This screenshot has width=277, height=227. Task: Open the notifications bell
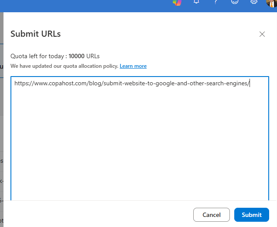pyautogui.click(x=196, y=2)
